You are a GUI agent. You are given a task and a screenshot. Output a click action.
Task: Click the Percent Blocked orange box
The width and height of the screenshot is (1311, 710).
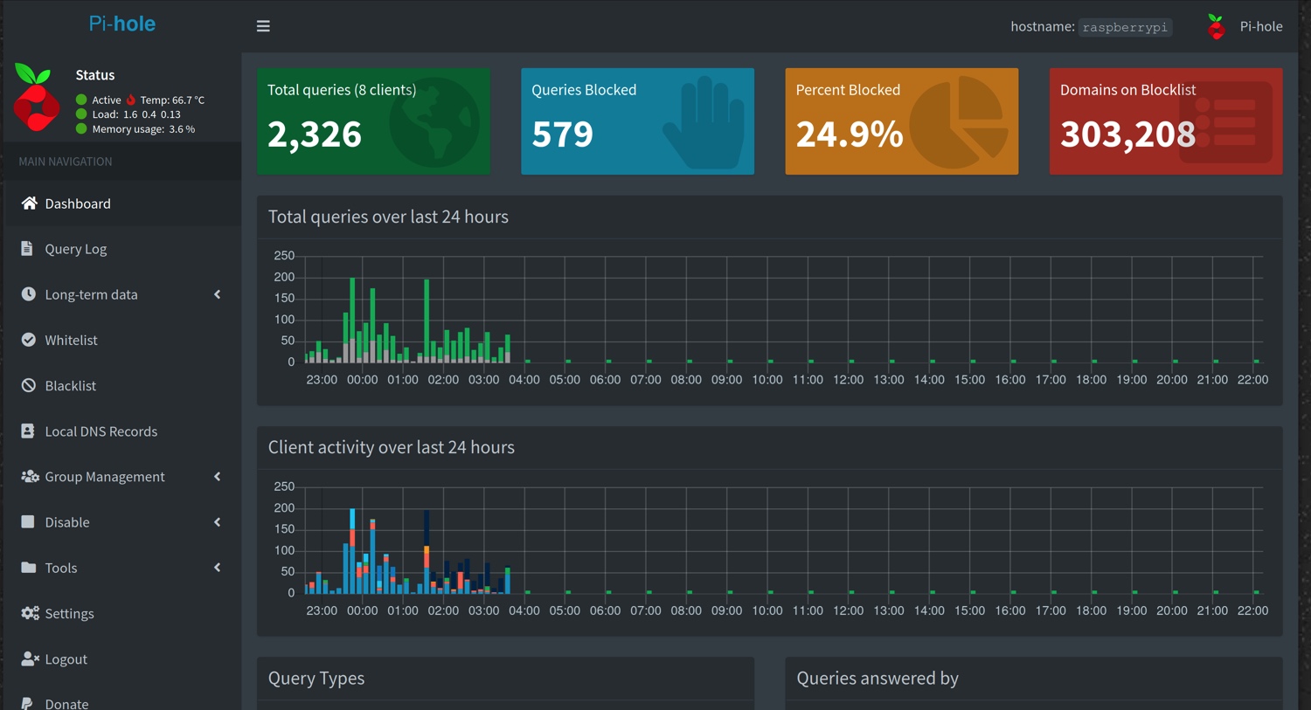tap(901, 121)
